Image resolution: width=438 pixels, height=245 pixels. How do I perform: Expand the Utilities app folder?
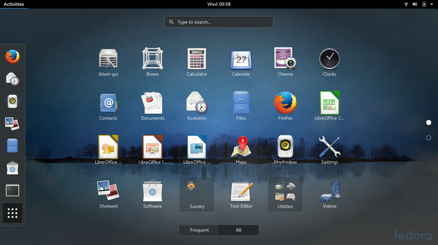(x=285, y=195)
